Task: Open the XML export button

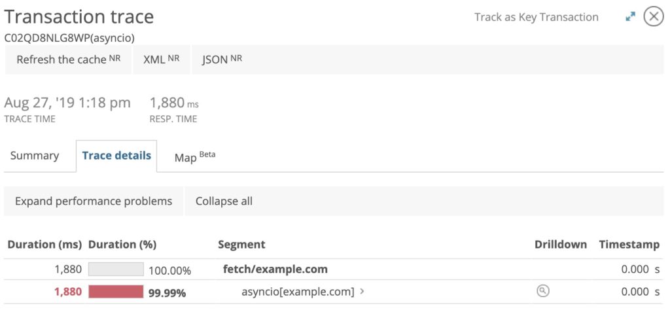Action: click(x=162, y=60)
